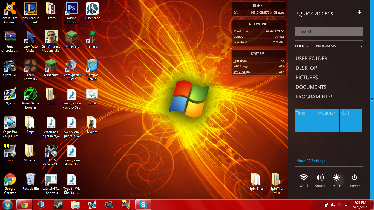This screenshot has width=374, height=210.
Task: Select the locker desktop icon
Action: (92, 96)
